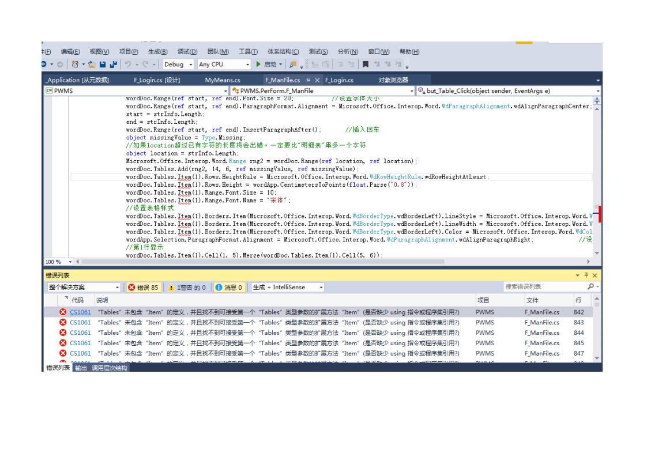Image resolution: width=647 pixels, height=457 pixels.
Task: Click the toggle bookmark icon
Action: (366, 65)
